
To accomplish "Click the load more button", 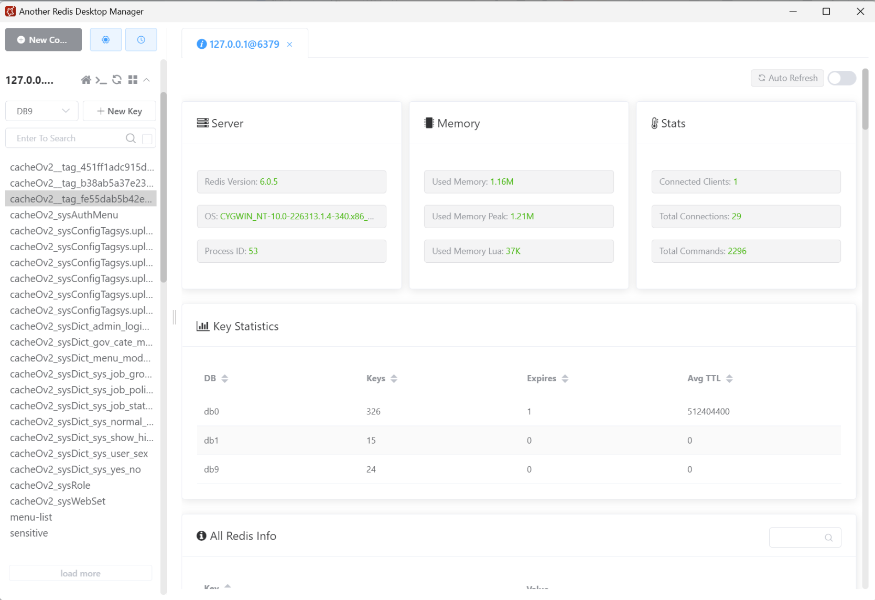I will coord(80,573).
